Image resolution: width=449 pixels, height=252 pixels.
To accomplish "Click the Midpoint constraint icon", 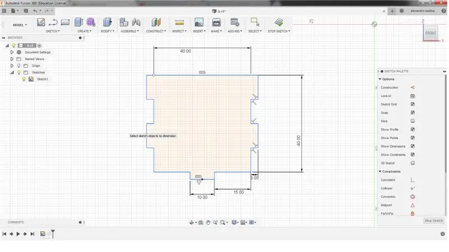I will pos(413,205).
